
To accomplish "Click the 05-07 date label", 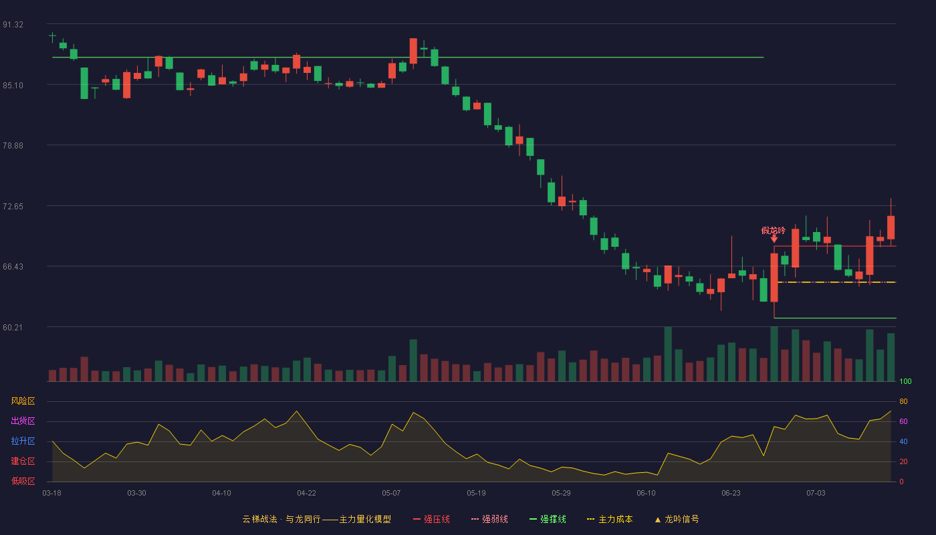I will point(391,493).
